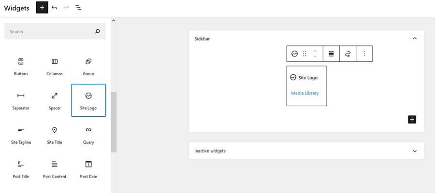The width and height of the screenshot is (435, 193).
Task: Click the Media Library link
Action: 305,93
